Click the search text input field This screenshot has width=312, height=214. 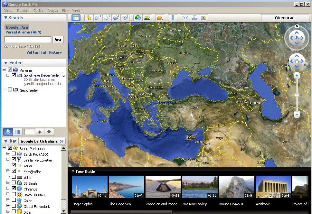tap(28, 39)
